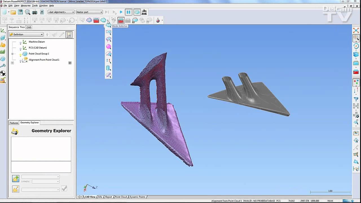This screenshot has height=203, width=361.
Task: Open the folder icon in the main toolbar
Action: [x=13, y=12]
